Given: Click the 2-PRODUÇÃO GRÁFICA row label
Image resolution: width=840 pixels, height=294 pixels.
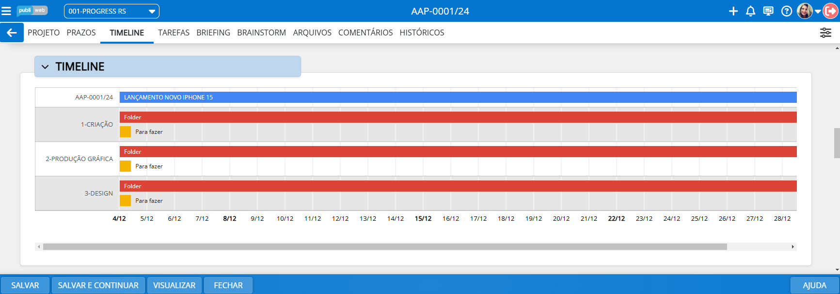Looking at the screenshot, I should click(79, 159).
